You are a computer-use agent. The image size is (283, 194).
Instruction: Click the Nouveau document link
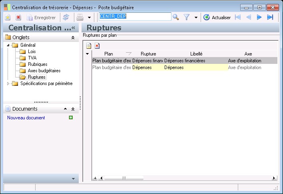[x=26, y=118]
